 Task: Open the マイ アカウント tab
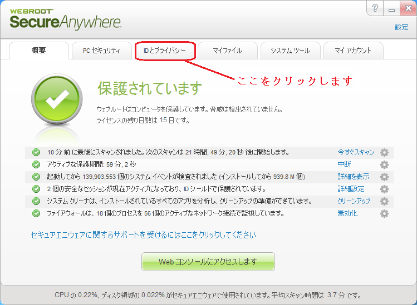pyautogui.click(x=353, y=51)
